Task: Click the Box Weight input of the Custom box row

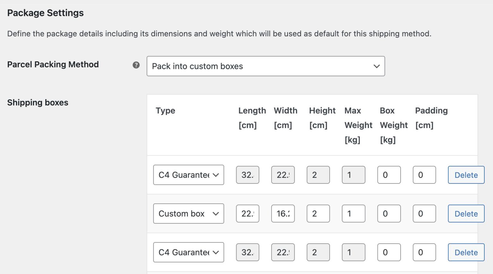Action: pos(389,213)
